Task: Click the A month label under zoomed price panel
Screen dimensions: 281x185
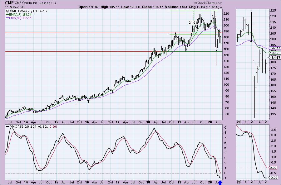Action: coord(259,122)
